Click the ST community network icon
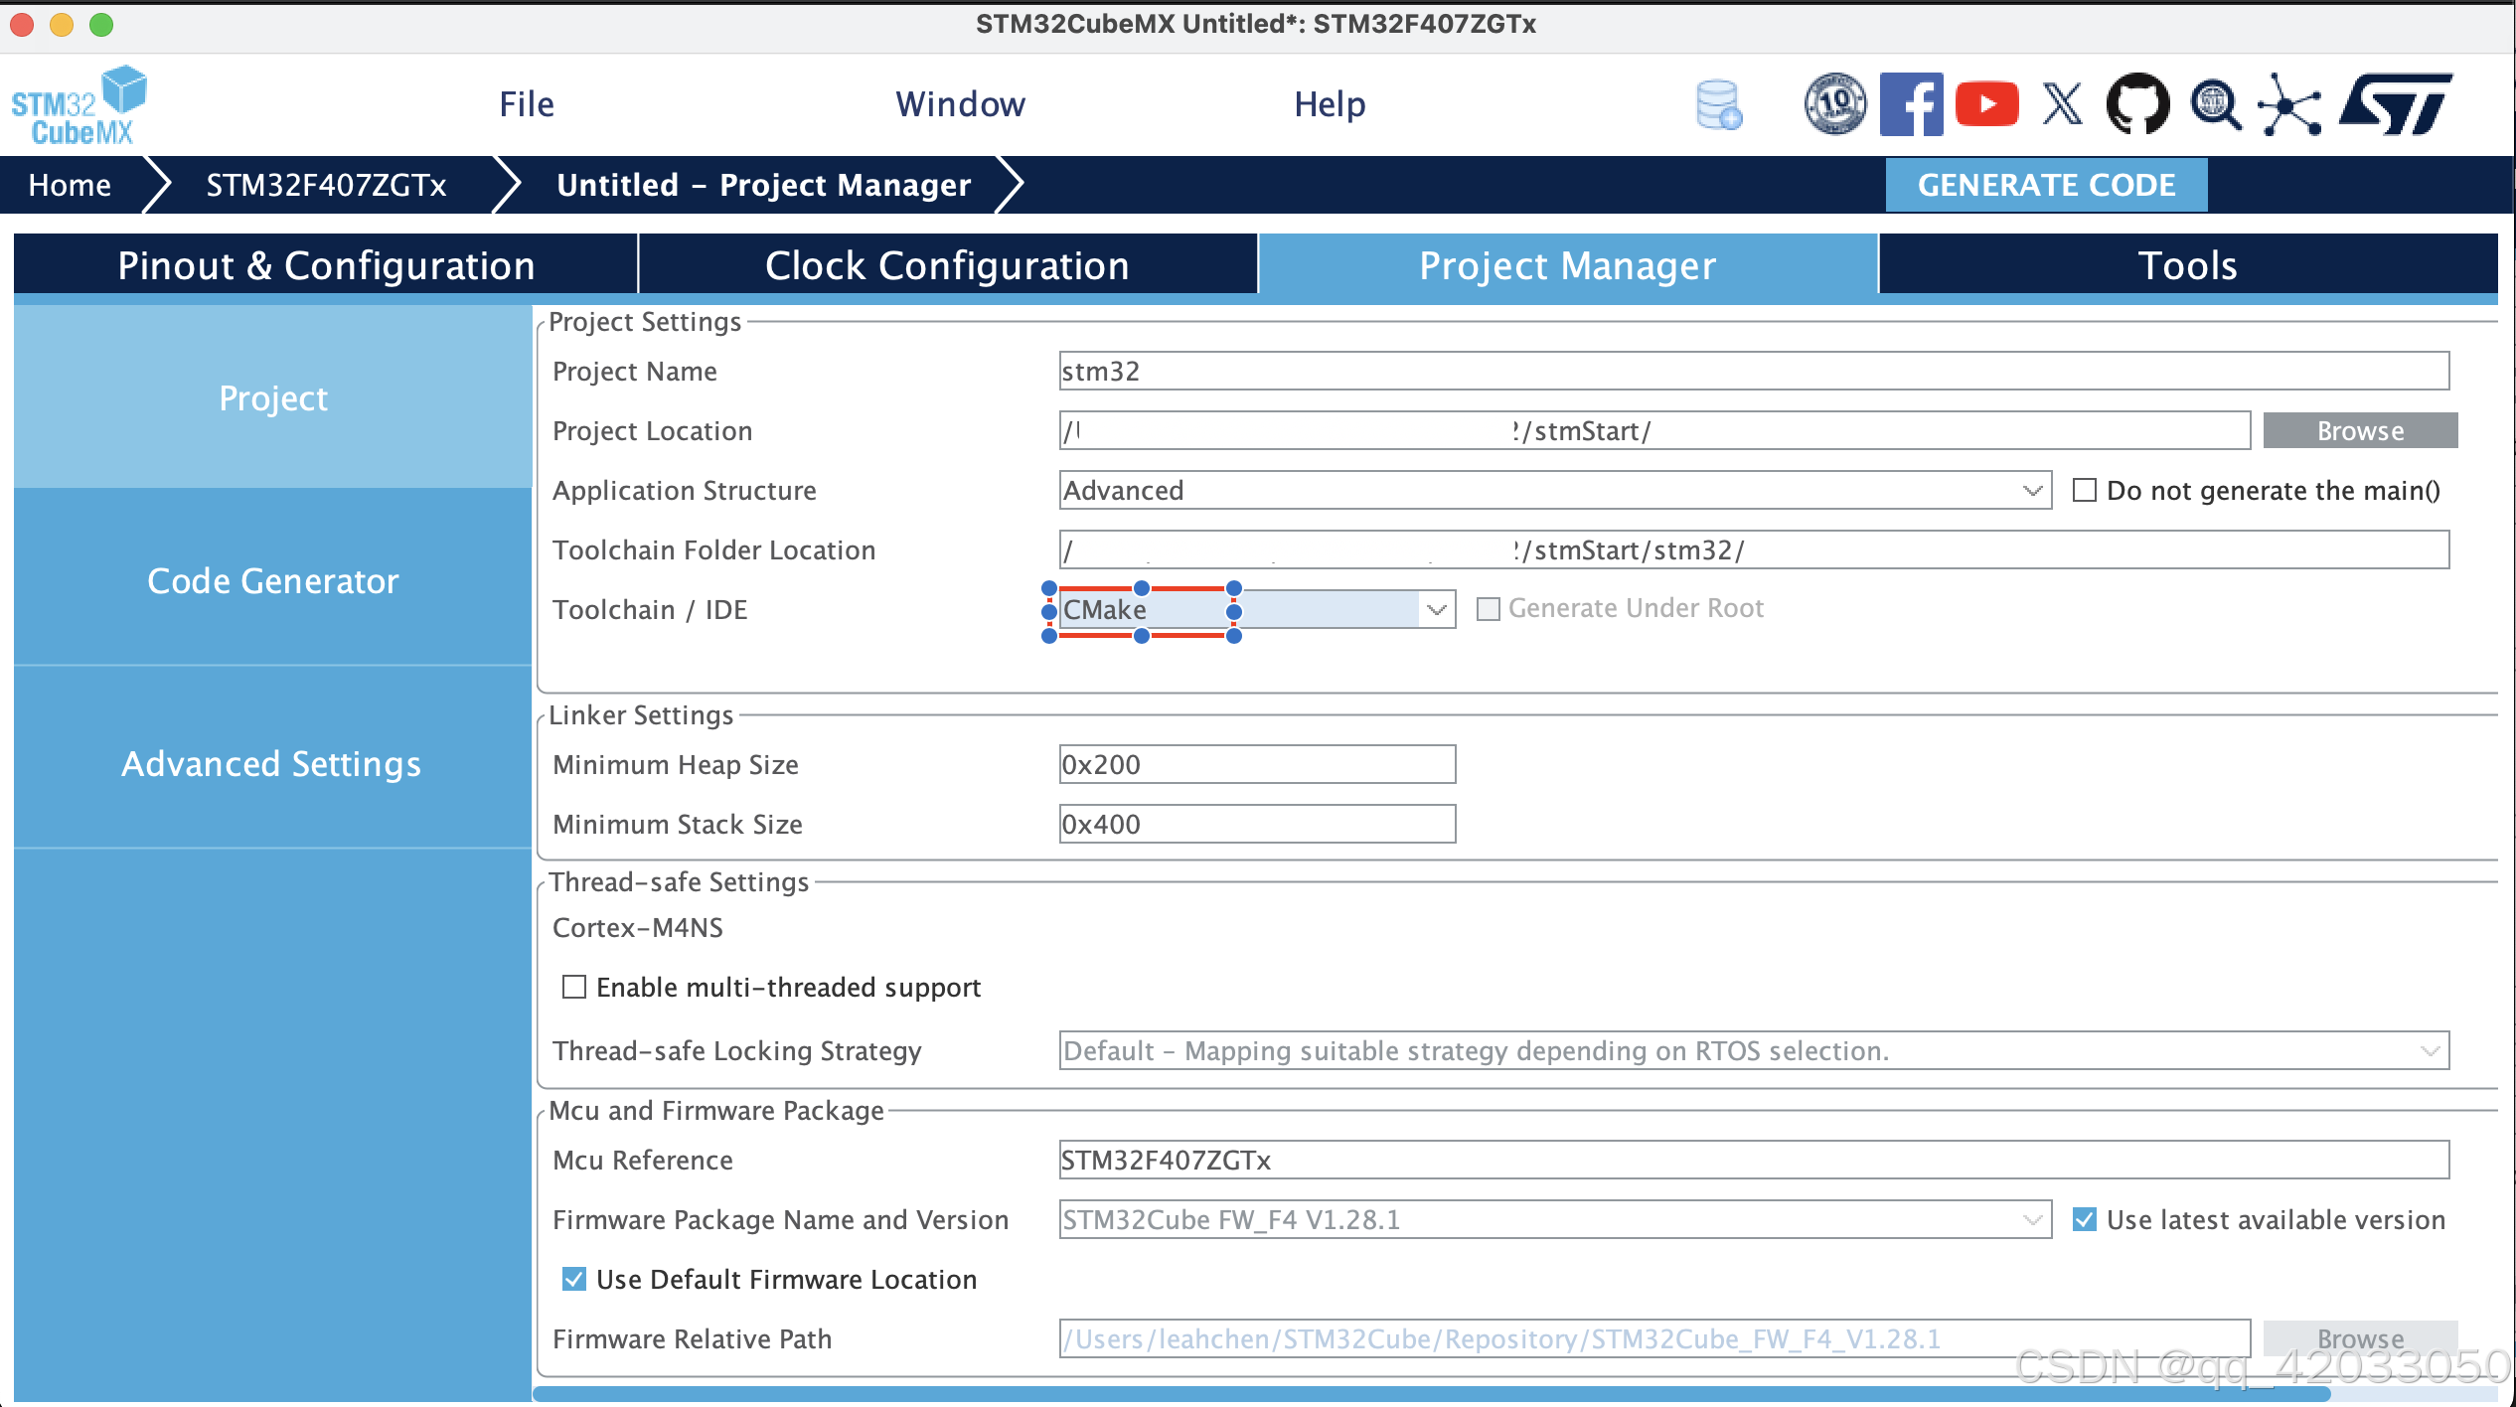The image size is (2516, 1407). click(2289, 104)
